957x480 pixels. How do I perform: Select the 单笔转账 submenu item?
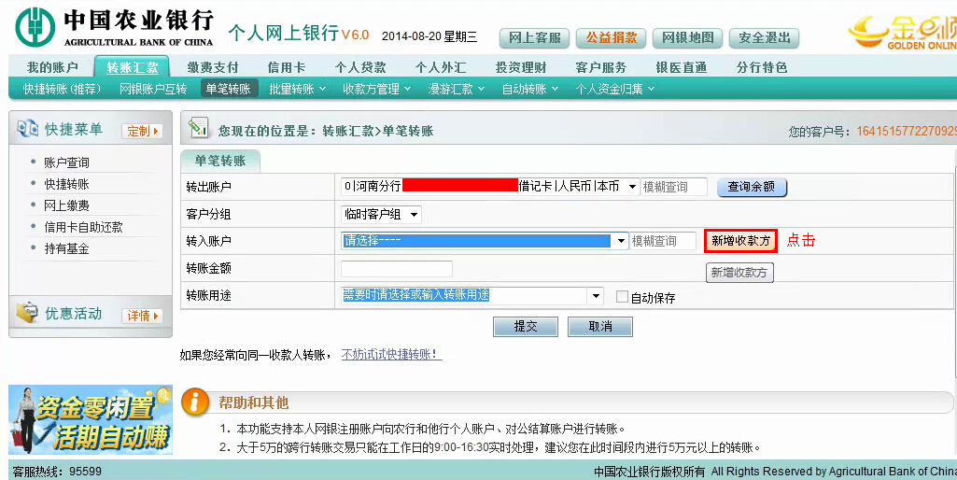click(x=228, y=89)
